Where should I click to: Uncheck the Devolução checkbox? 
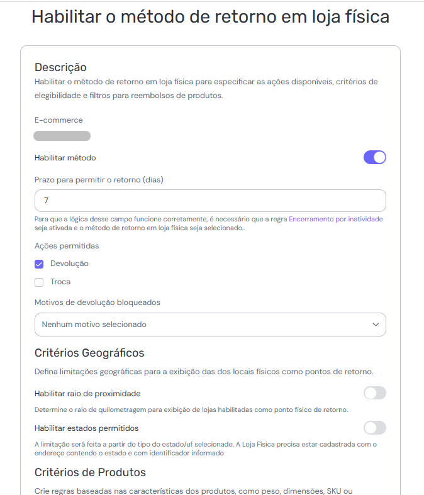coord(39,264)
